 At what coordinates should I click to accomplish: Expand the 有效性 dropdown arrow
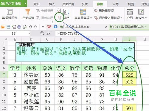146,18
